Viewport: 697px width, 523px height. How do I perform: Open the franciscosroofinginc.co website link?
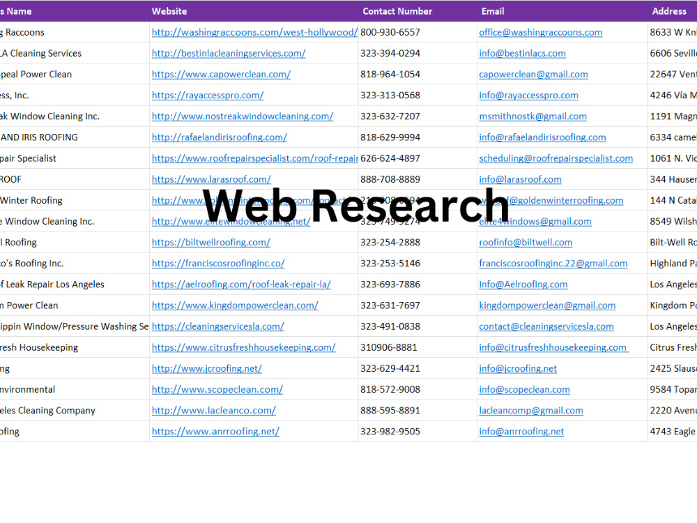pyautogui.click(x=217, y=264)
